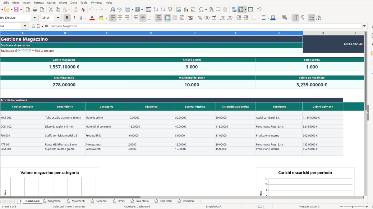
Task: Toggle merge and center cells
Action: 168,18
